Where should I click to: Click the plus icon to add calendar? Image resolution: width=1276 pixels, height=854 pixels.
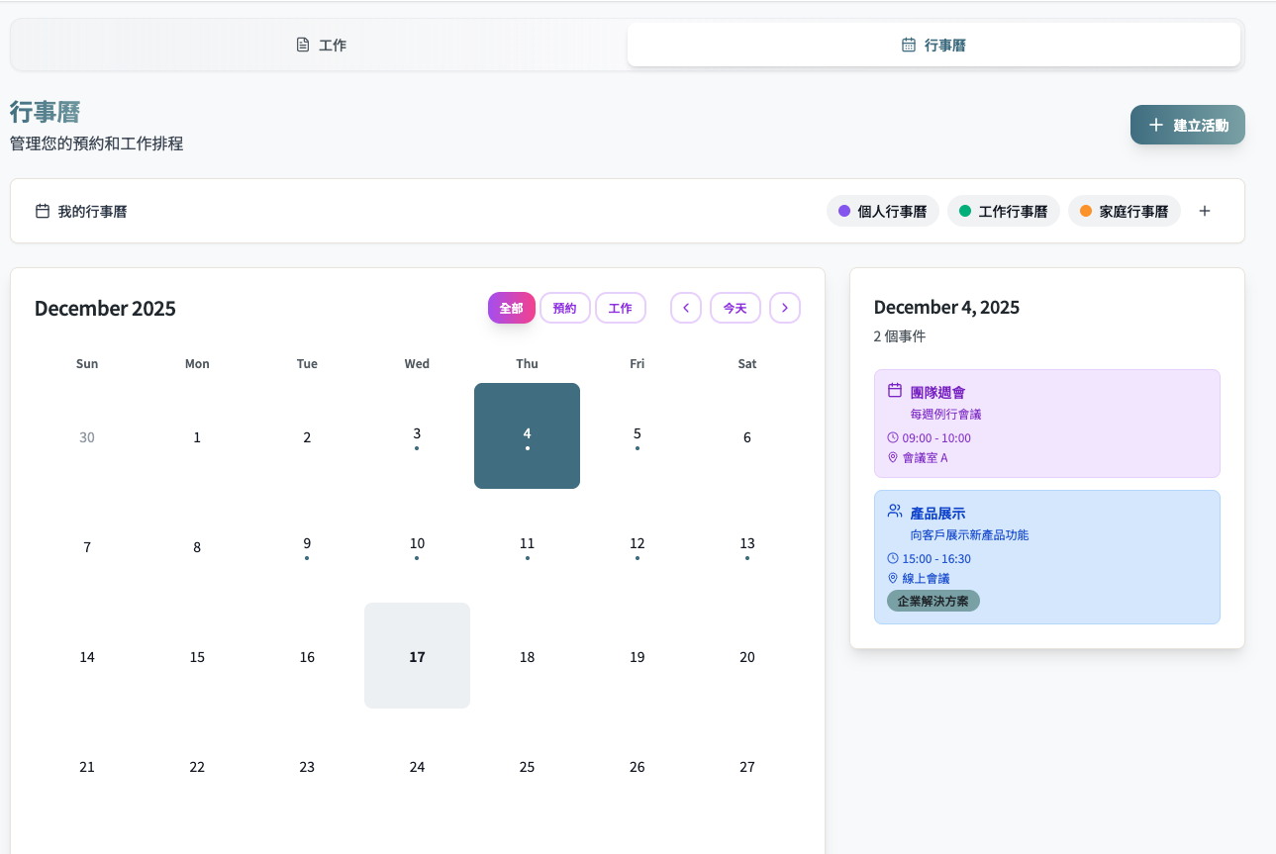click(x=1204, y=211)
